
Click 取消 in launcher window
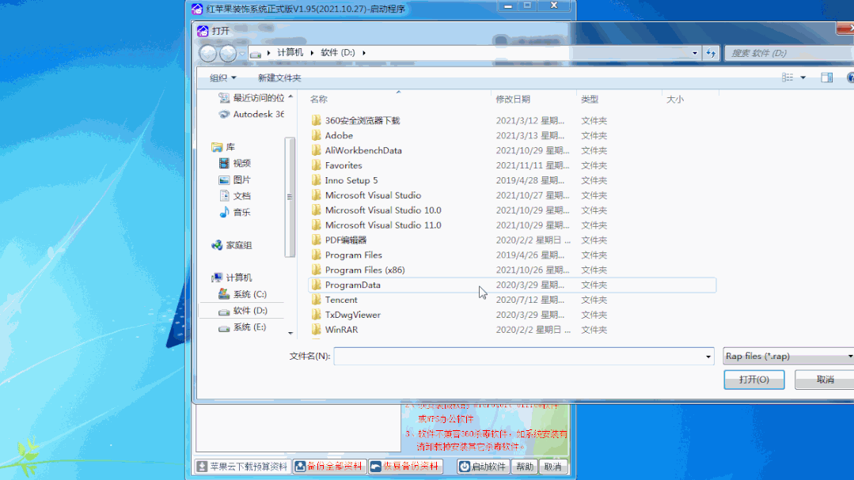552,467
